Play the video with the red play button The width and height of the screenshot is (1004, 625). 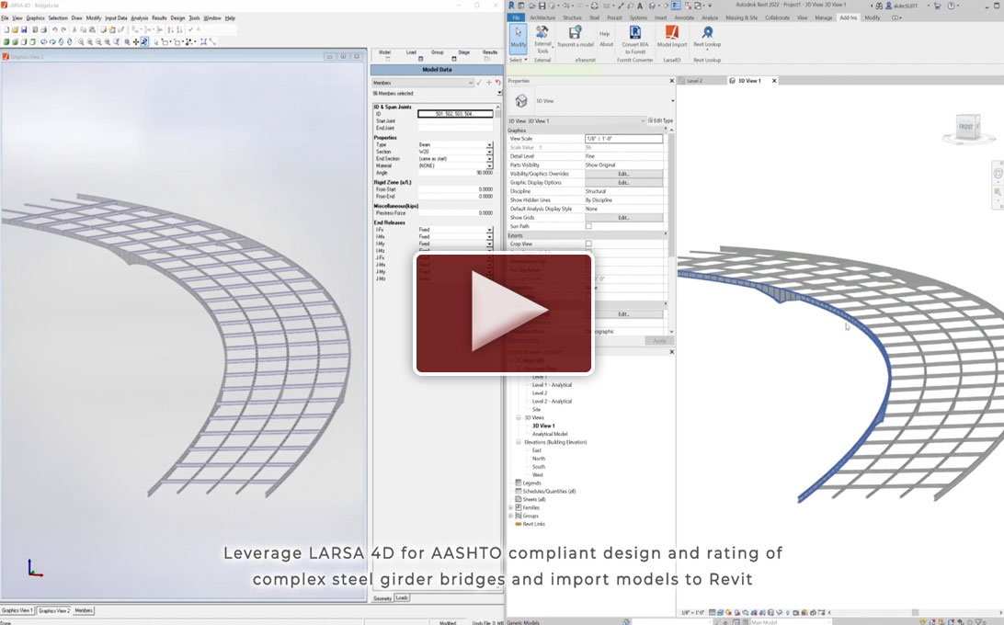[504, 312]
